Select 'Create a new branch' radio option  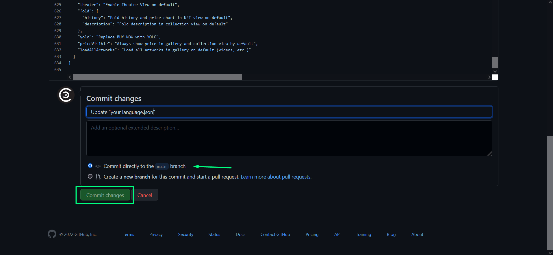pos(90,177)
